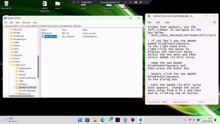Click the Registry Editor title bar icon

[5, 18]
